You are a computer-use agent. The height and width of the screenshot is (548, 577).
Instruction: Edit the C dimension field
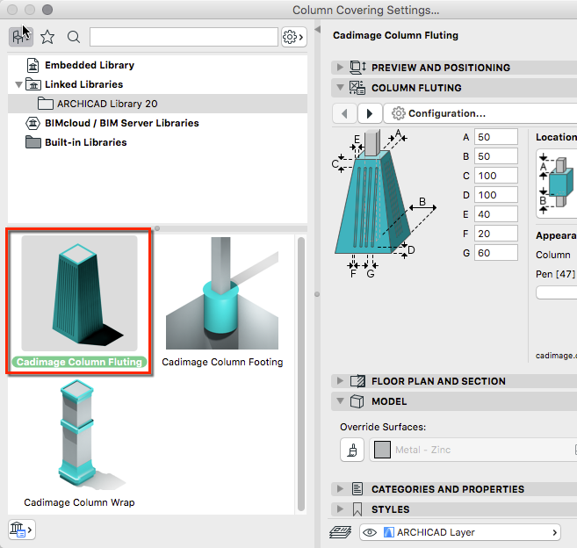click(495, 176)
